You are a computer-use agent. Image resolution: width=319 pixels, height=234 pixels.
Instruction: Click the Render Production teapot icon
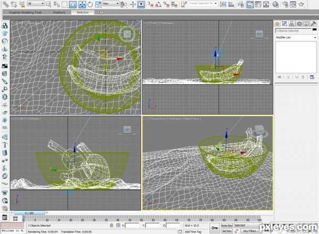pos(301,4)
